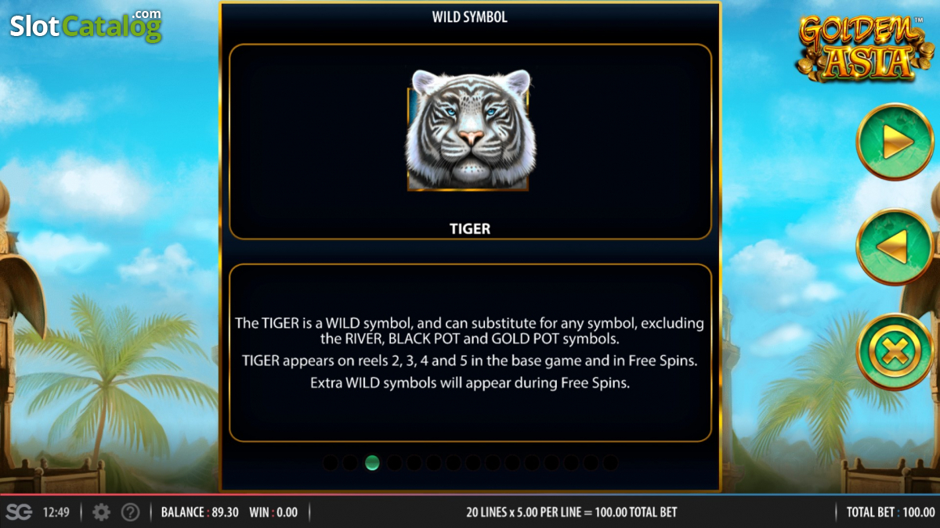Select the white tiger wild symbol image
940x528 pixels.
(468, 130)
